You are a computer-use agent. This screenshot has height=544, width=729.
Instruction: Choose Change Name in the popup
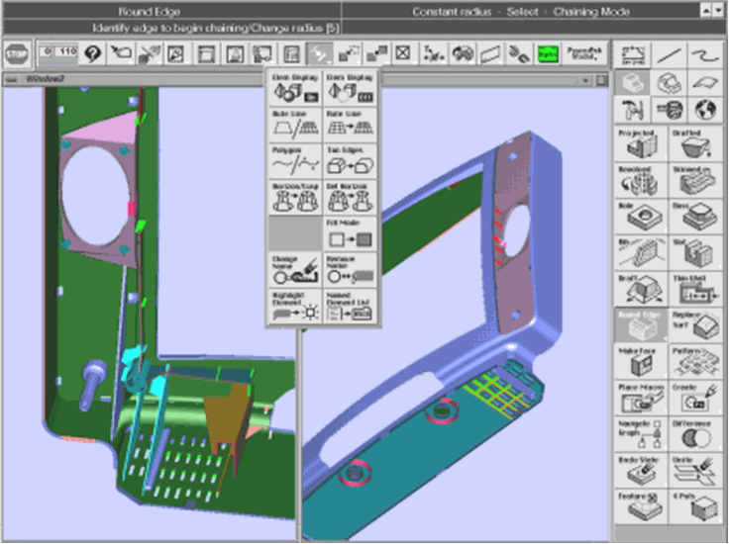point(295,270)
